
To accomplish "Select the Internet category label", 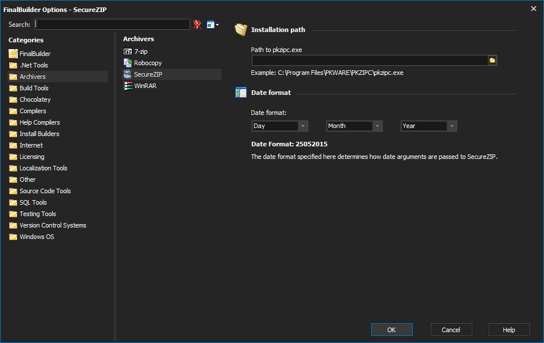I will (31, 145).
